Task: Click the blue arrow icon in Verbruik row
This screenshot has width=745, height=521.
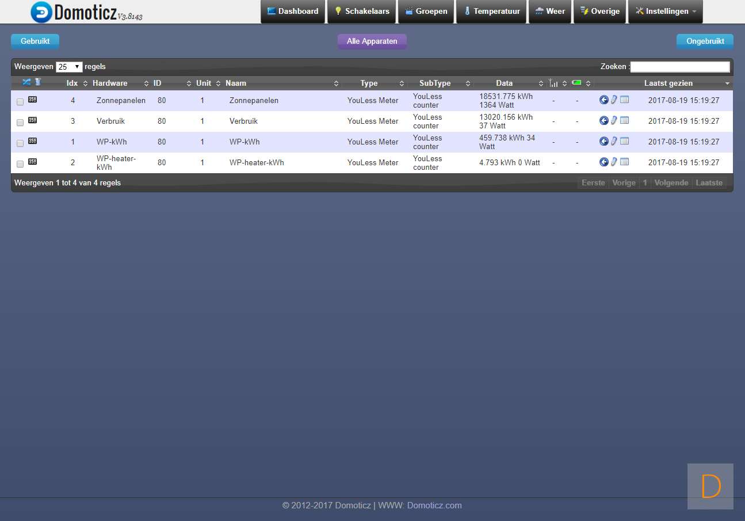Action: pyautogui.click(x=603, y=121)
